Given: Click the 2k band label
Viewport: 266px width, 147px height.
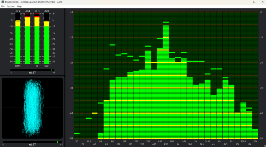Looking at the screenshot, I should tap(195, 142).
